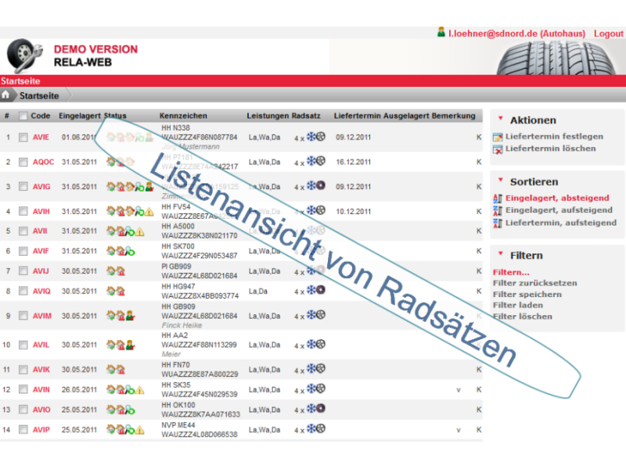Click the warning triangle icon in row AVIH
Screen dimensions: 626x469
149,211
